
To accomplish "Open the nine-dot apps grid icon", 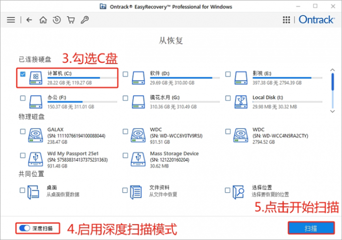I will [287, 20].
